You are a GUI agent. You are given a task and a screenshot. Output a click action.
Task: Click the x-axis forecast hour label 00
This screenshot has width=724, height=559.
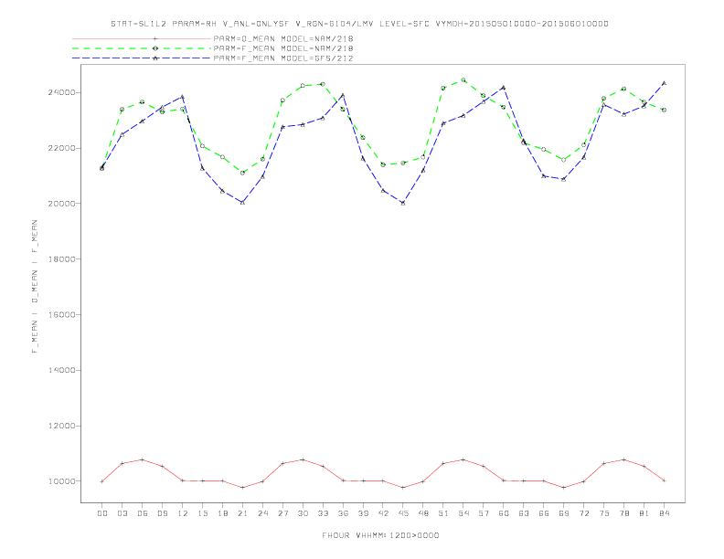(x=102, y=513)
